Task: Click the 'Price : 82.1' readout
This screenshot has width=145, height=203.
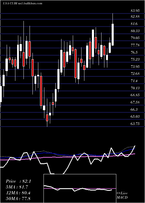Action: (18, 181)
